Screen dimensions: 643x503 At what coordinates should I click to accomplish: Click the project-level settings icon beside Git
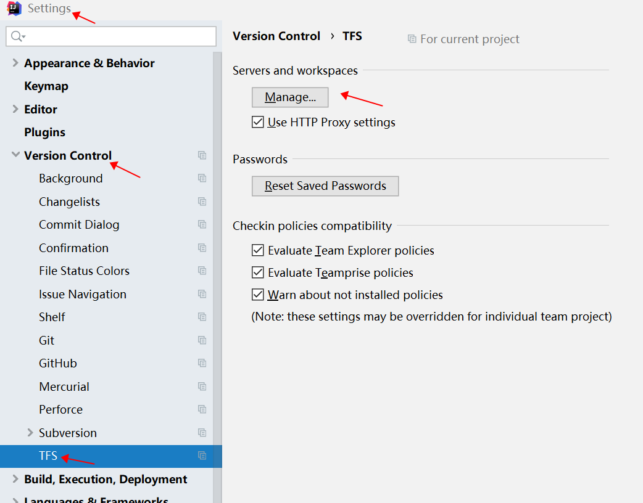point(202,340)
